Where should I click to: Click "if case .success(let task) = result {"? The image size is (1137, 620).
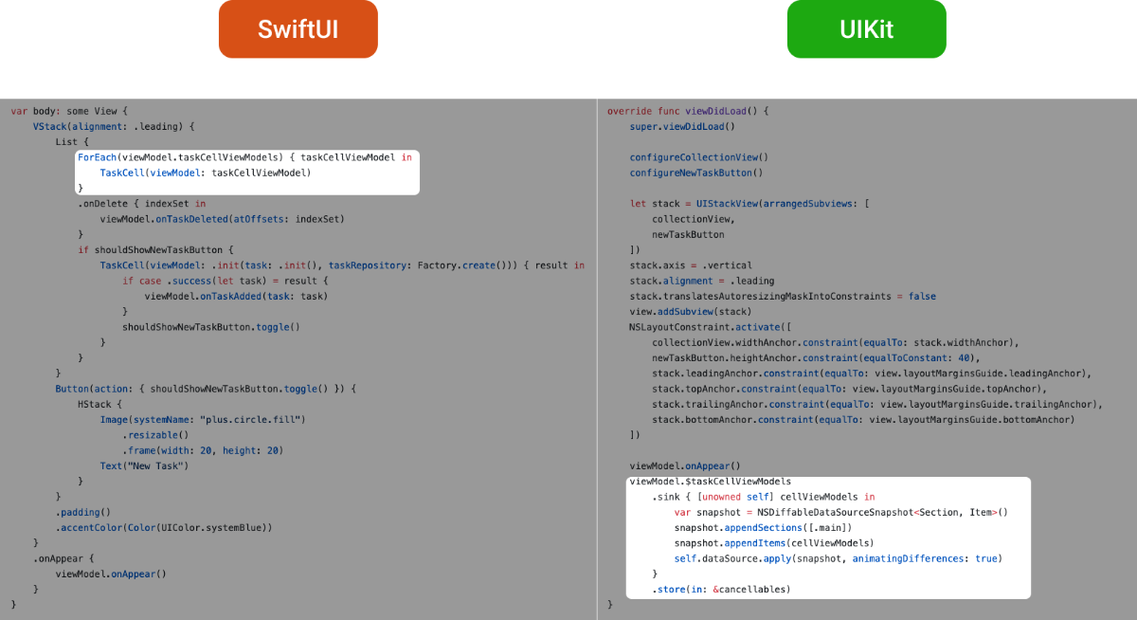pos(226,281)
